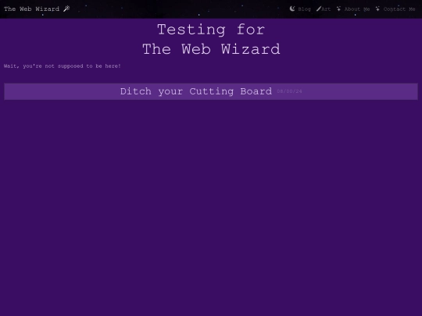
Task: Click the 'Wait, you're not supposed to be here!' text
Action: point(63,66)
